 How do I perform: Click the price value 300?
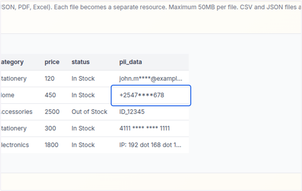tap(50, 128)
